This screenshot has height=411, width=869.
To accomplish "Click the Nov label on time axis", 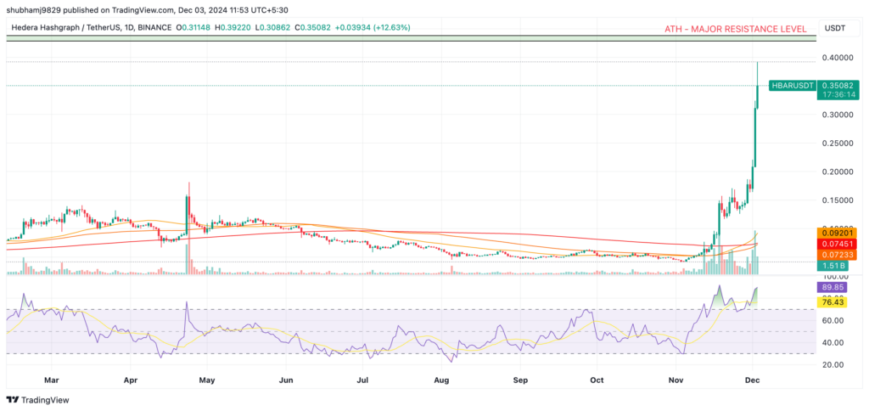I will (676, 380).
